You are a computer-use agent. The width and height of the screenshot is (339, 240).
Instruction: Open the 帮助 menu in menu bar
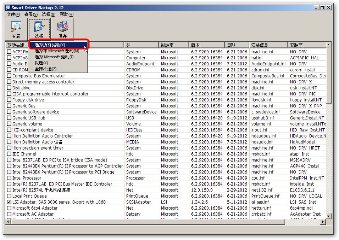click(x=66, y=14)
